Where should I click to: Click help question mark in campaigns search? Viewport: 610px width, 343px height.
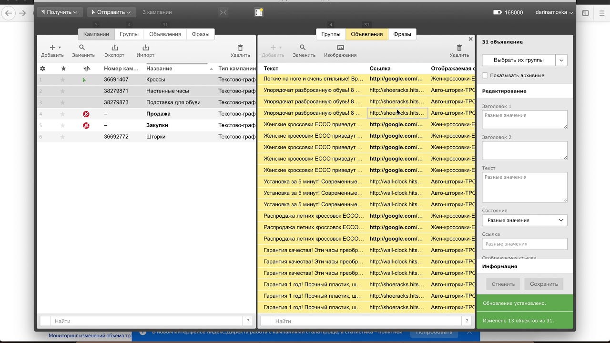click(248, 321)
